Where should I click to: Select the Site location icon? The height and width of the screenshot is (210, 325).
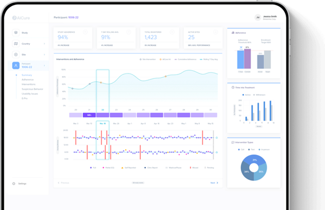point(16,55)
